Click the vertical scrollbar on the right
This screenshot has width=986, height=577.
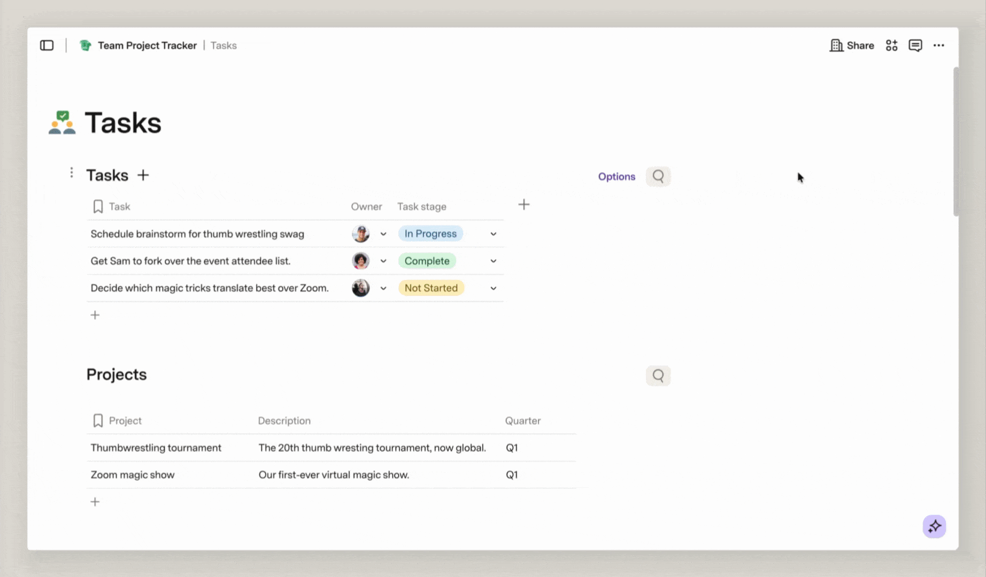point(956,142)
